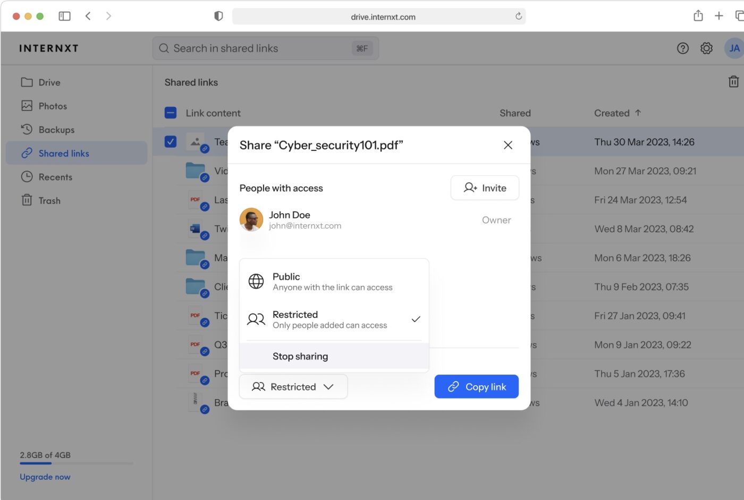This screenshot has width=744, height=500.
Task: Open the JA account avatar menu
Action: click(734, 48)
